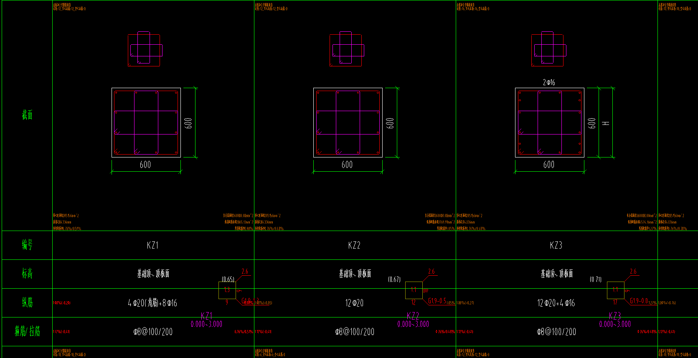Click the vertical 600 dimension beside KZ1 section

[188, 123]
